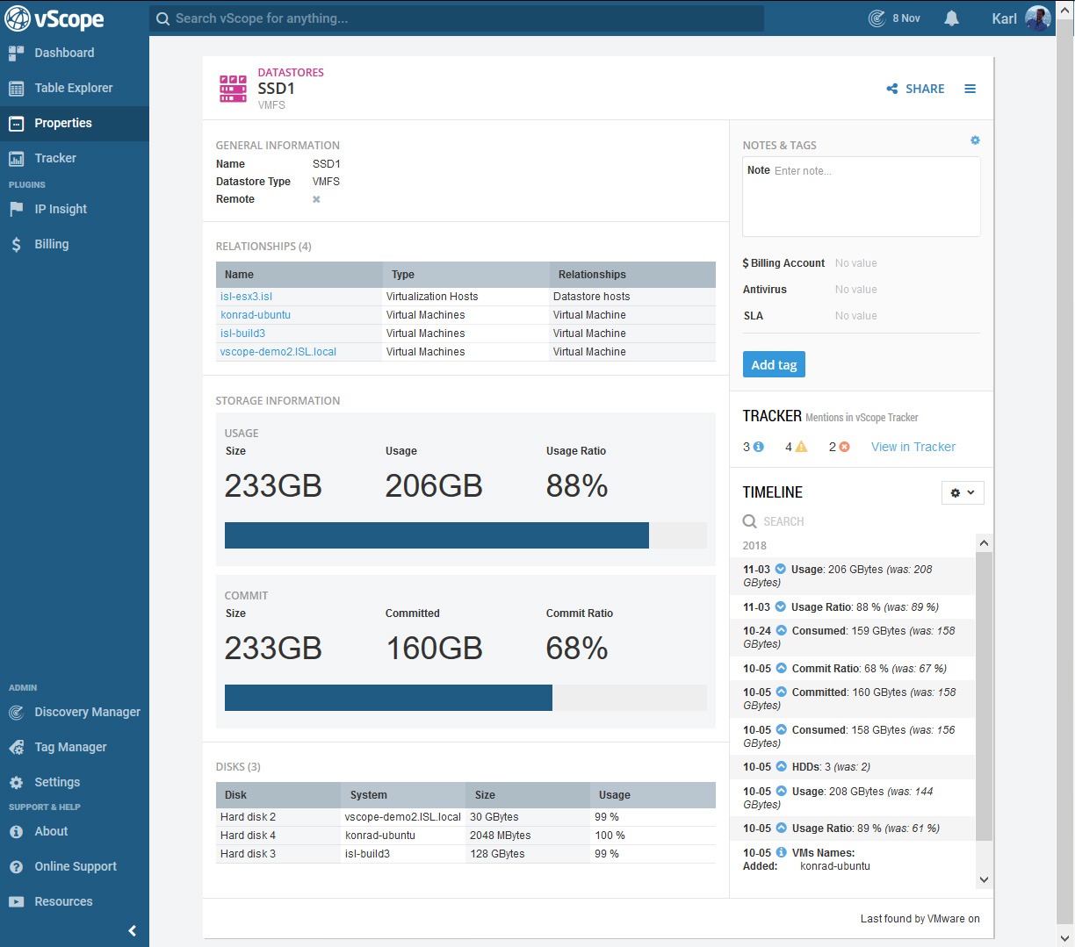Image resolution: width=1075 pixels, height=947 pixels.
Task: Open Billing plugin
Action: click(x=52, y=245)
